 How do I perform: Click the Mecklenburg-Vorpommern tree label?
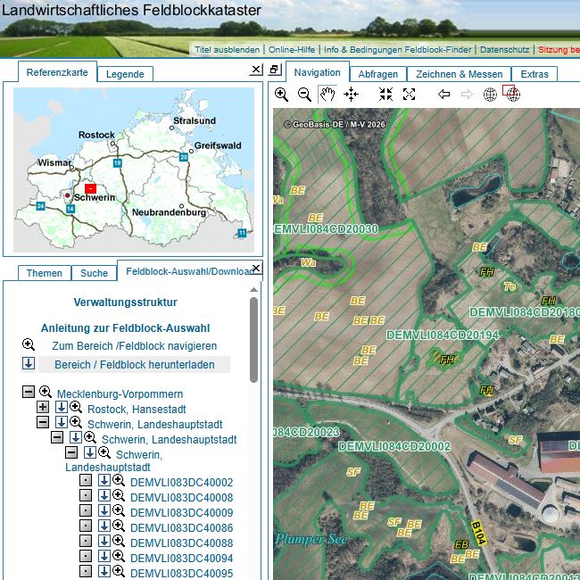pyautogui.click(x=120, y=394)
